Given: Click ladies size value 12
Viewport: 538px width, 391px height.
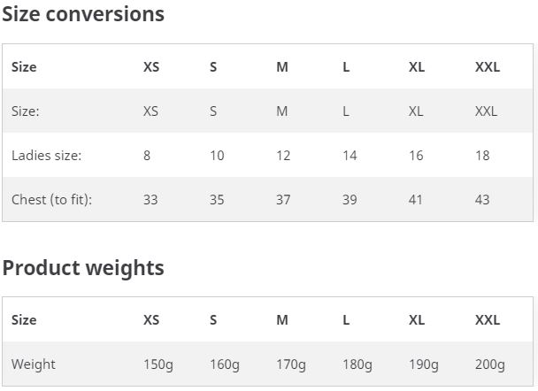Looking at the screenshot, I should 283,156.
